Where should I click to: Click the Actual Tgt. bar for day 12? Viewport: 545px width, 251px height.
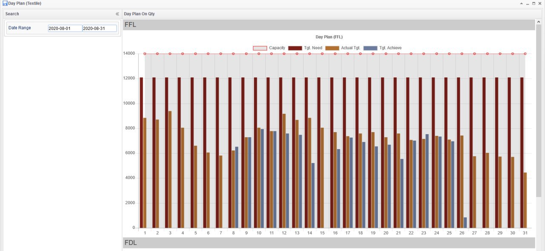284,171
